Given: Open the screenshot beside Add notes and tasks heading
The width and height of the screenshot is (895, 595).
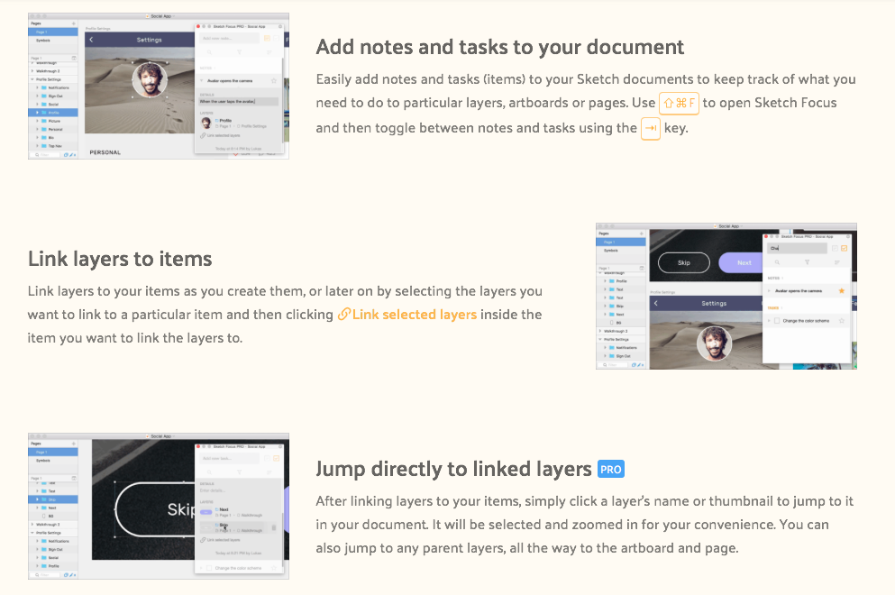Looking at the screenshot, I should tap(158, 86).
